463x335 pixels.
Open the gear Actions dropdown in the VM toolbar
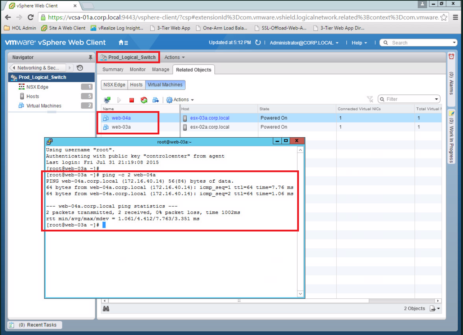[x=180, y=100]
